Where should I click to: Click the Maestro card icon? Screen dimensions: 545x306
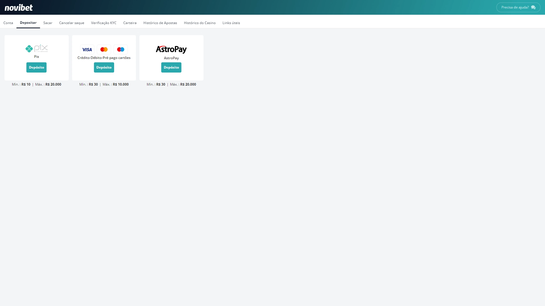tap(121, 50)
